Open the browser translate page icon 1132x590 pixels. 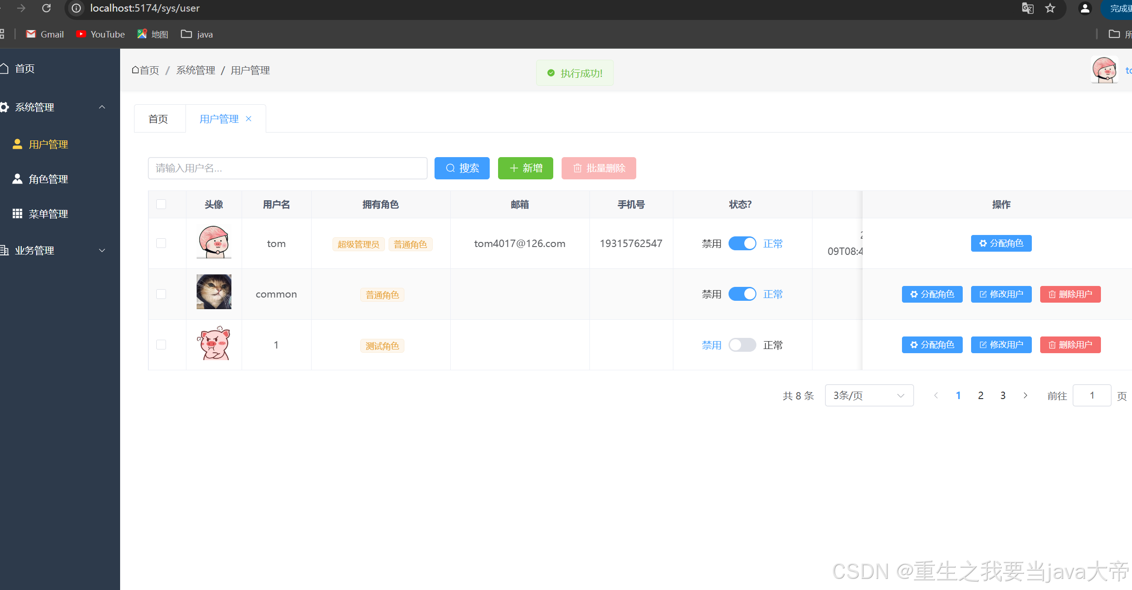(x=1028, y=8)
